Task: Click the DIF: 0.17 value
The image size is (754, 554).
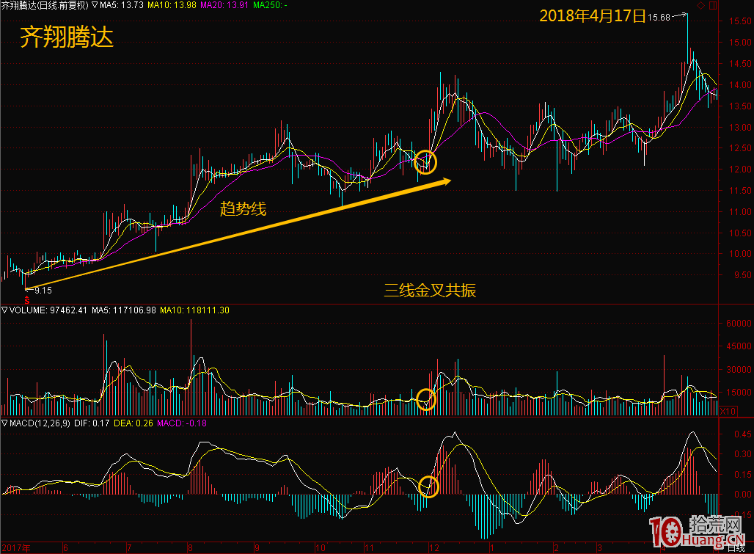Action: (x=92, y=423)
